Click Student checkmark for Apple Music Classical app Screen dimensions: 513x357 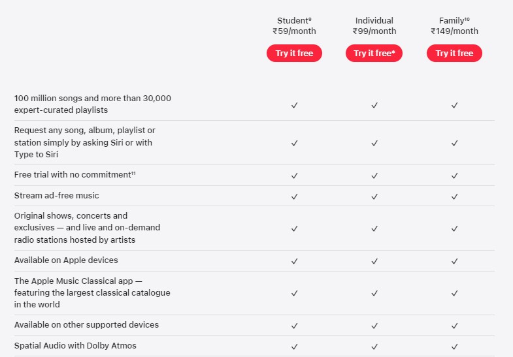295,293
